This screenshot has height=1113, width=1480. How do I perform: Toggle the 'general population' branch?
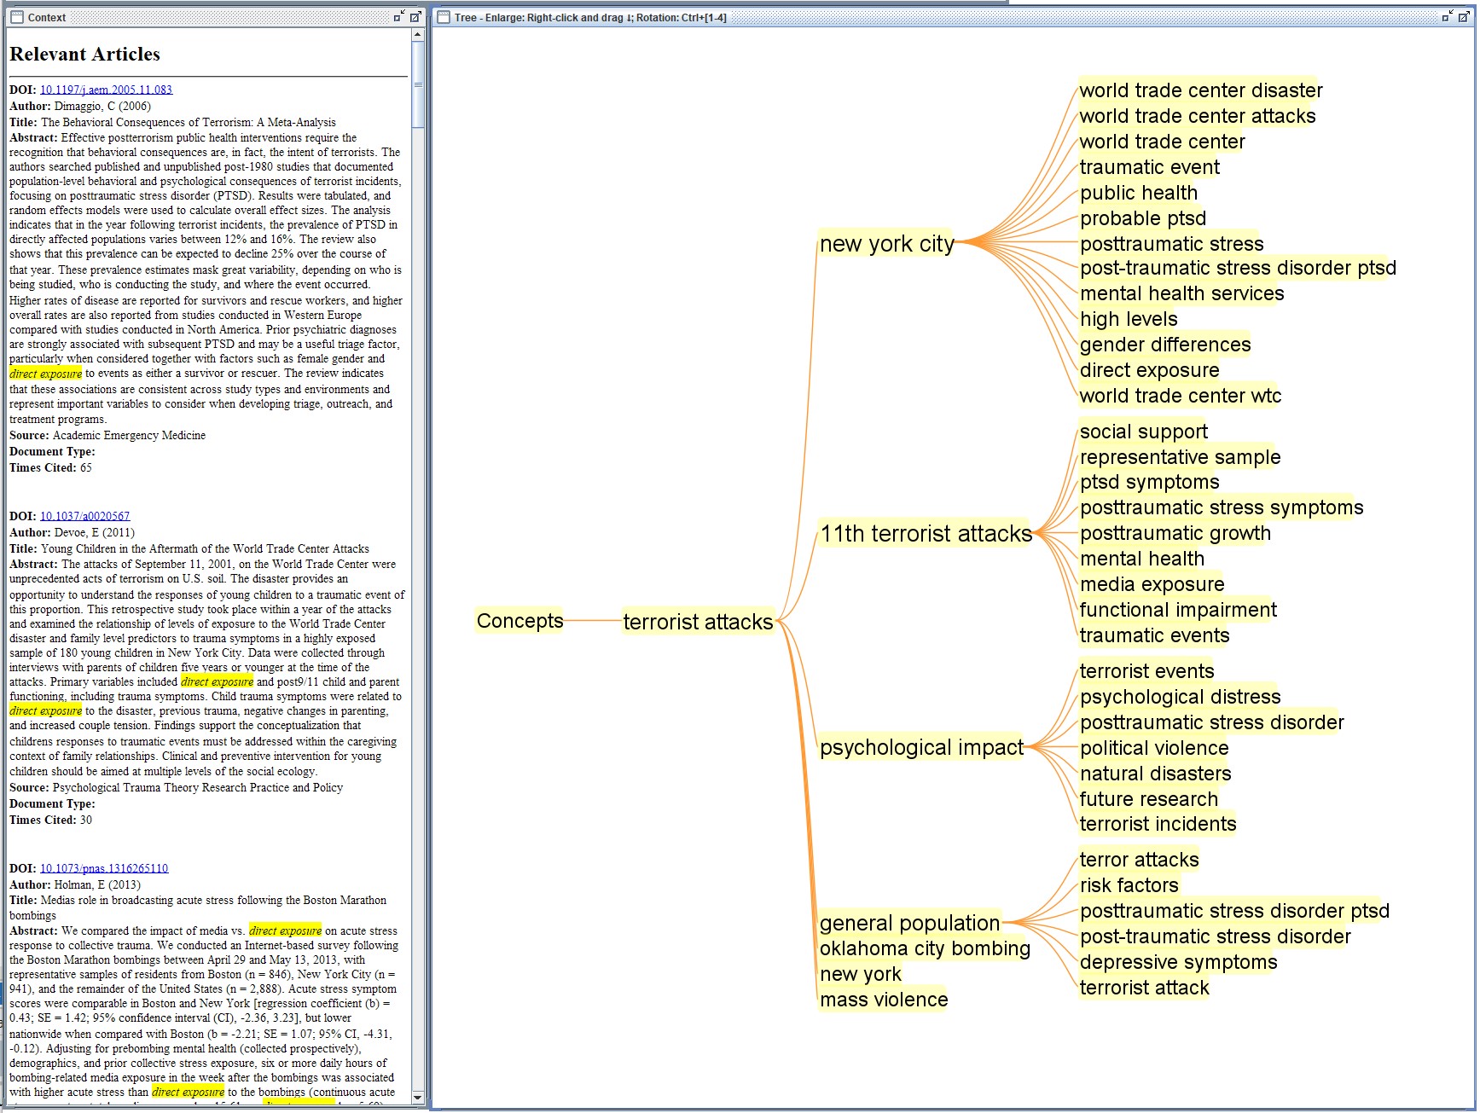coord(909,923)
